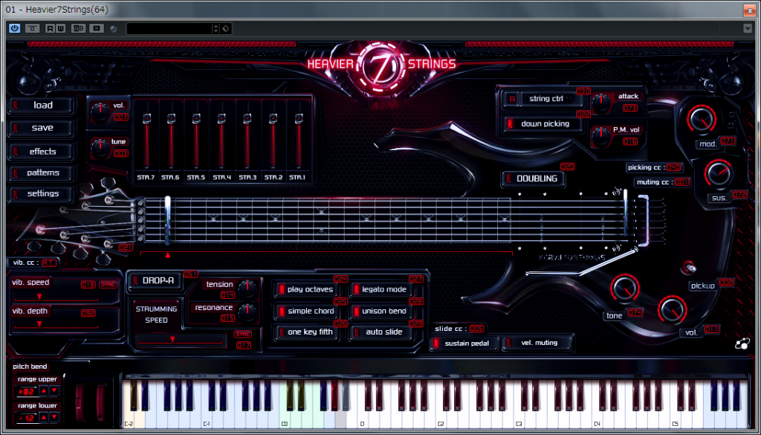Toggle the DOUBLING switch
Viewport: 761px width, 435px height.
[532, 178]
